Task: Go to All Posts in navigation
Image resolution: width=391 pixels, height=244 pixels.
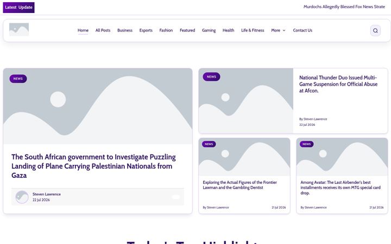Action: click(103, 30)
